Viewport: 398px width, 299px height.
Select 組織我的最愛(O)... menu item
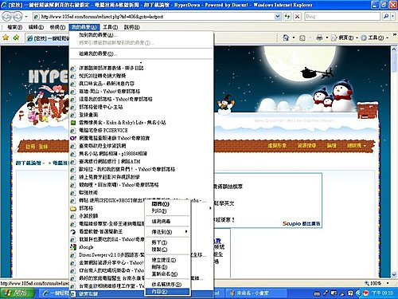click(98, 53)
